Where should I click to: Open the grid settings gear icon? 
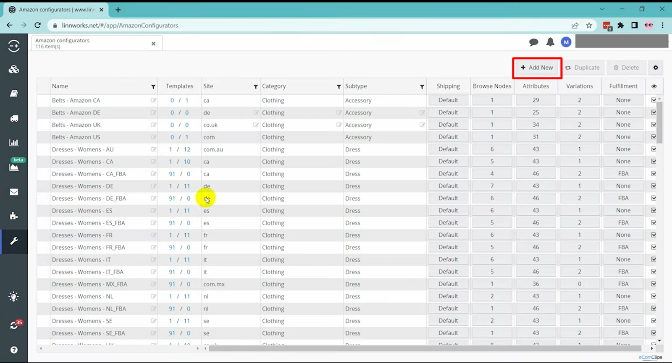point(656,68)
